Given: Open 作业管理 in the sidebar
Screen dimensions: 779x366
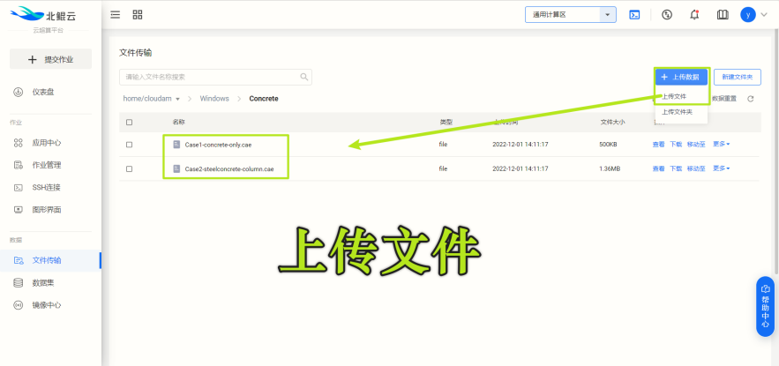Looking at the screenshot, I should 47,165.
